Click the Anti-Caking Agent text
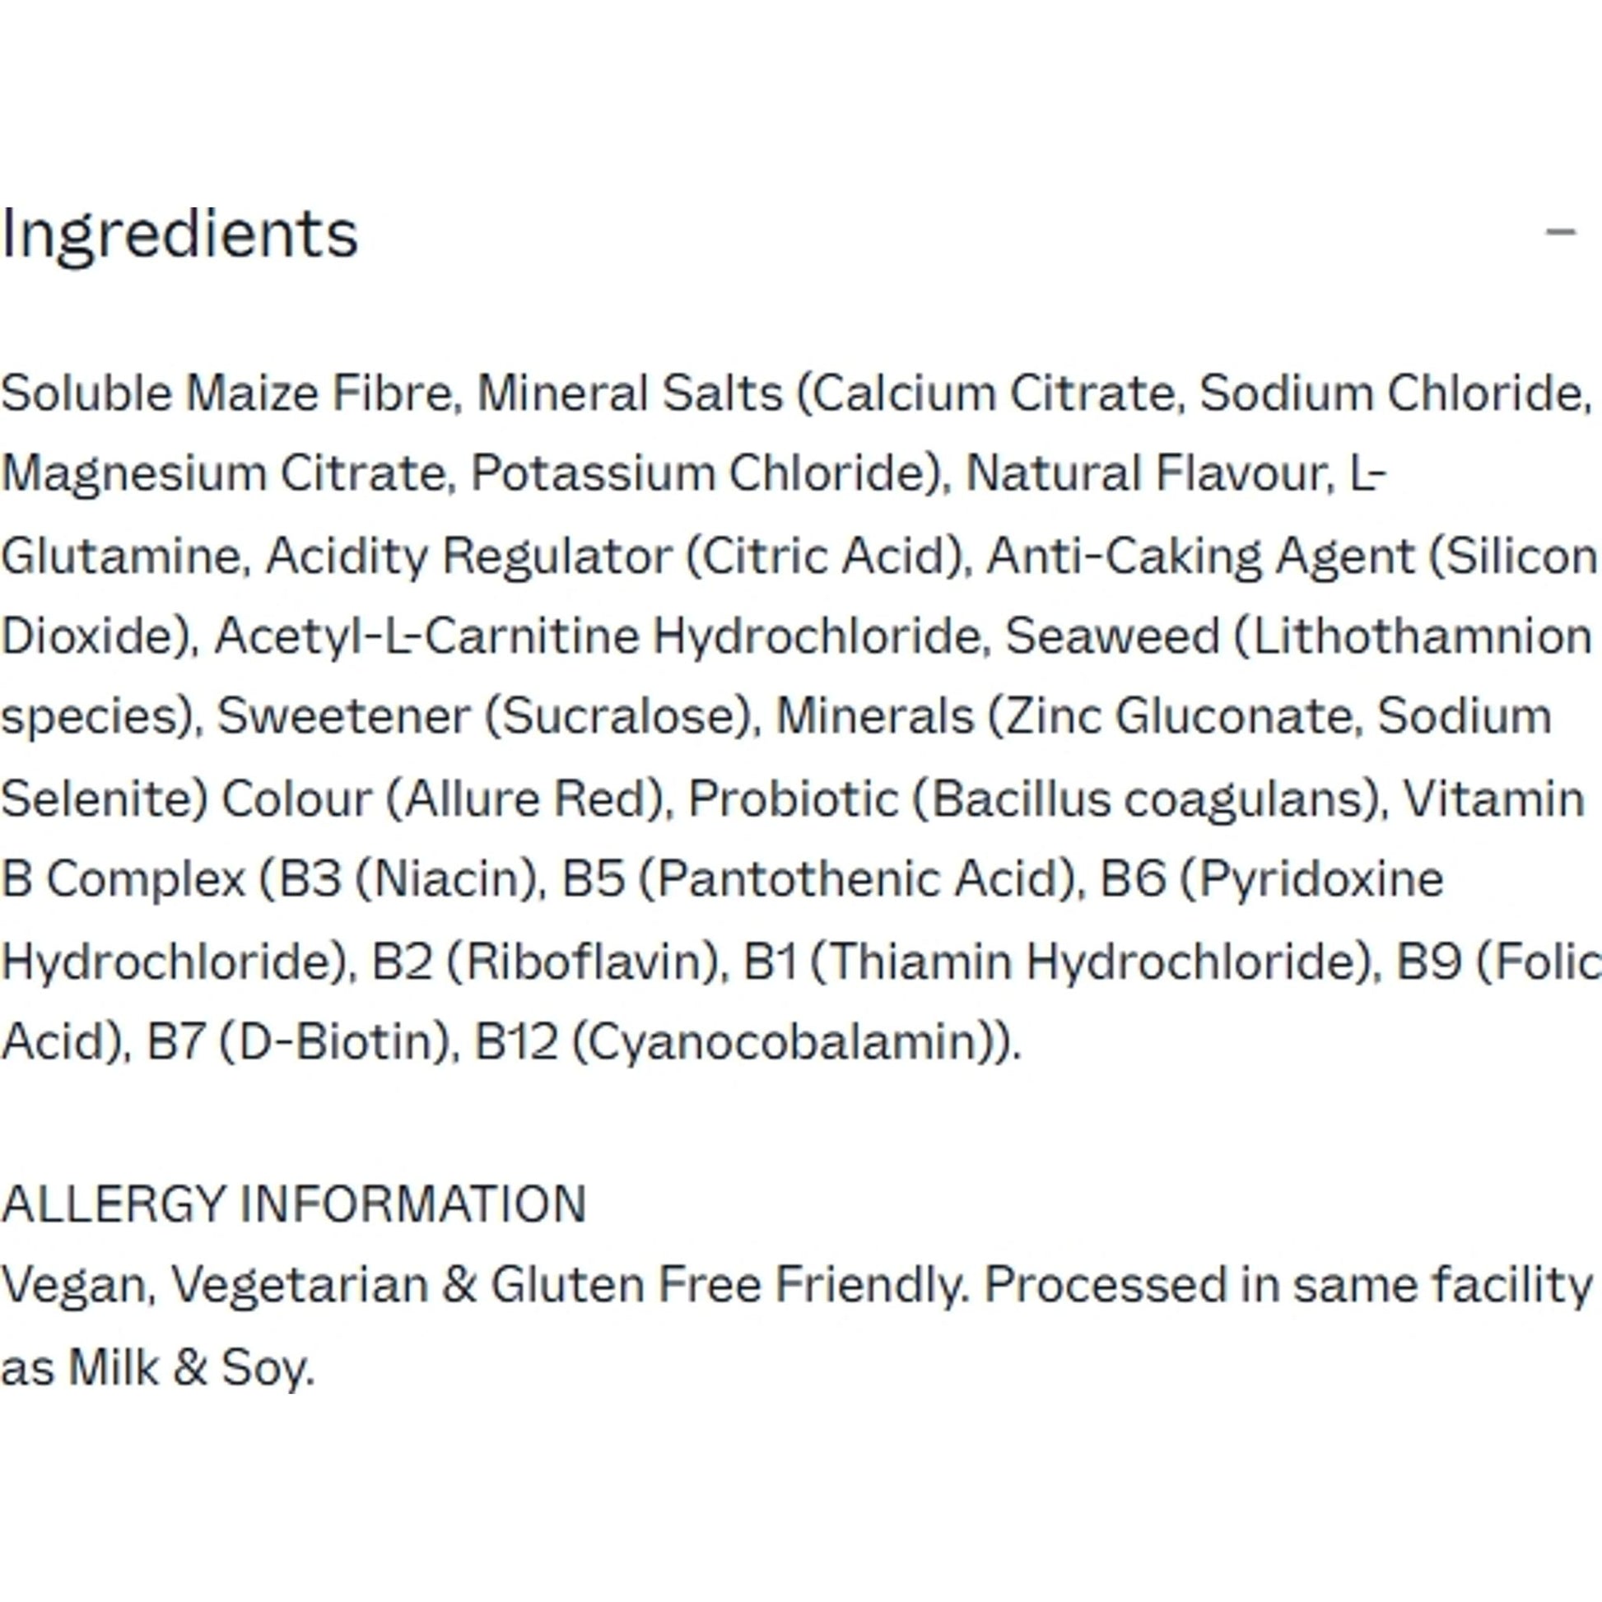This screenshot has height=1602, width=1602. [x=1200, y=555]
